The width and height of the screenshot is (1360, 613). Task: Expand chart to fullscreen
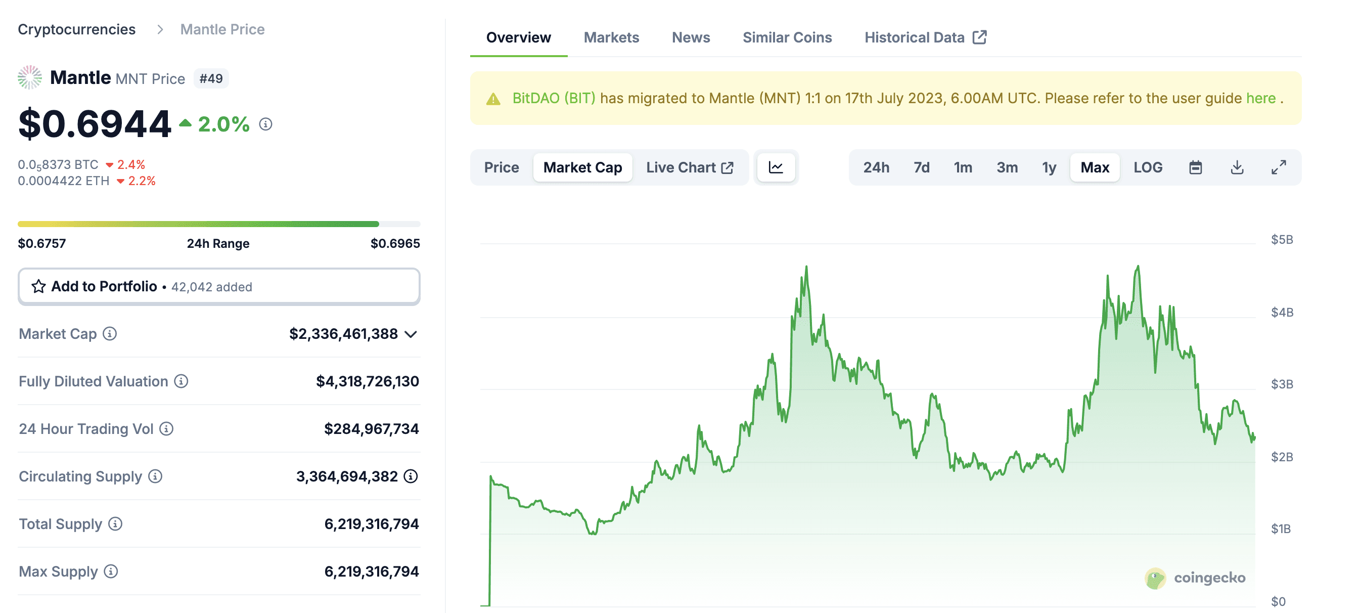click(1278, 167)
